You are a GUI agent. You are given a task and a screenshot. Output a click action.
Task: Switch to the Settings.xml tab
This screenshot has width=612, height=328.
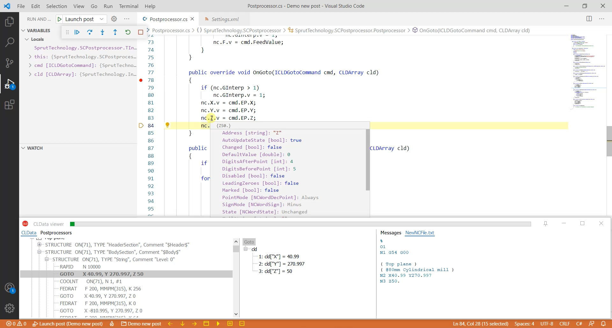pyautogui.click(x=224, y=19)
